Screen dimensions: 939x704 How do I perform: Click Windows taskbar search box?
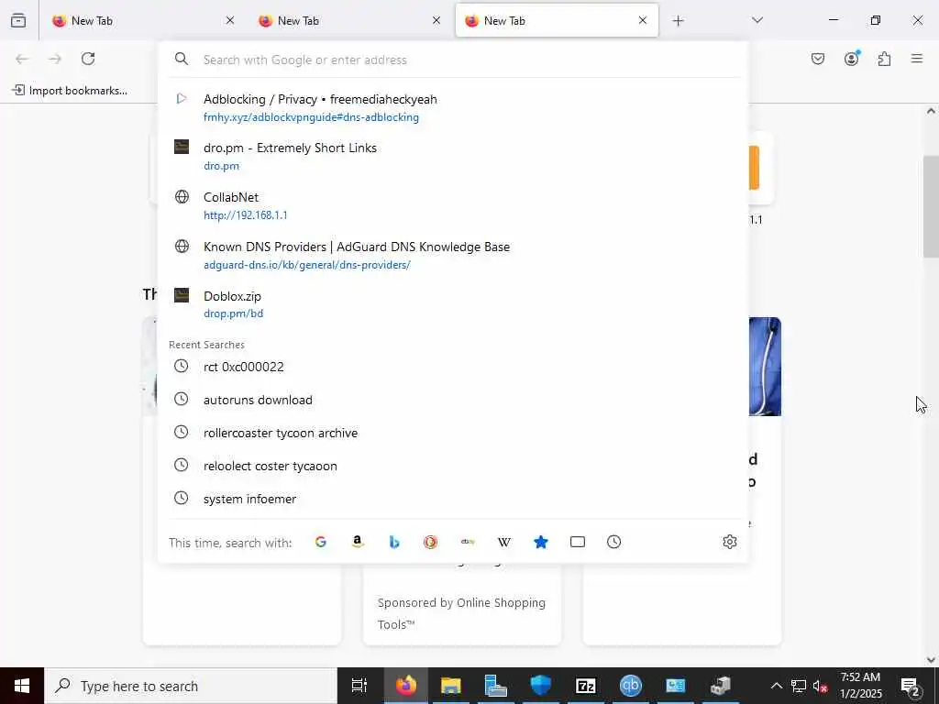click(x=191, y=686)
